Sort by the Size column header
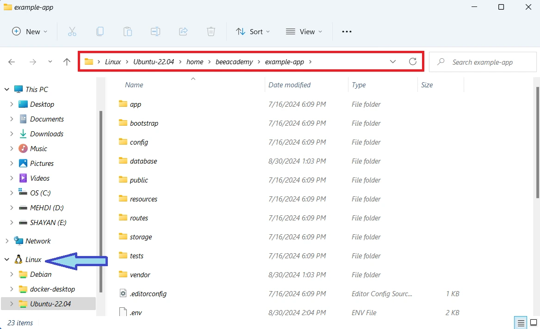This screenshot has height=329, width=540. [427, 85]
